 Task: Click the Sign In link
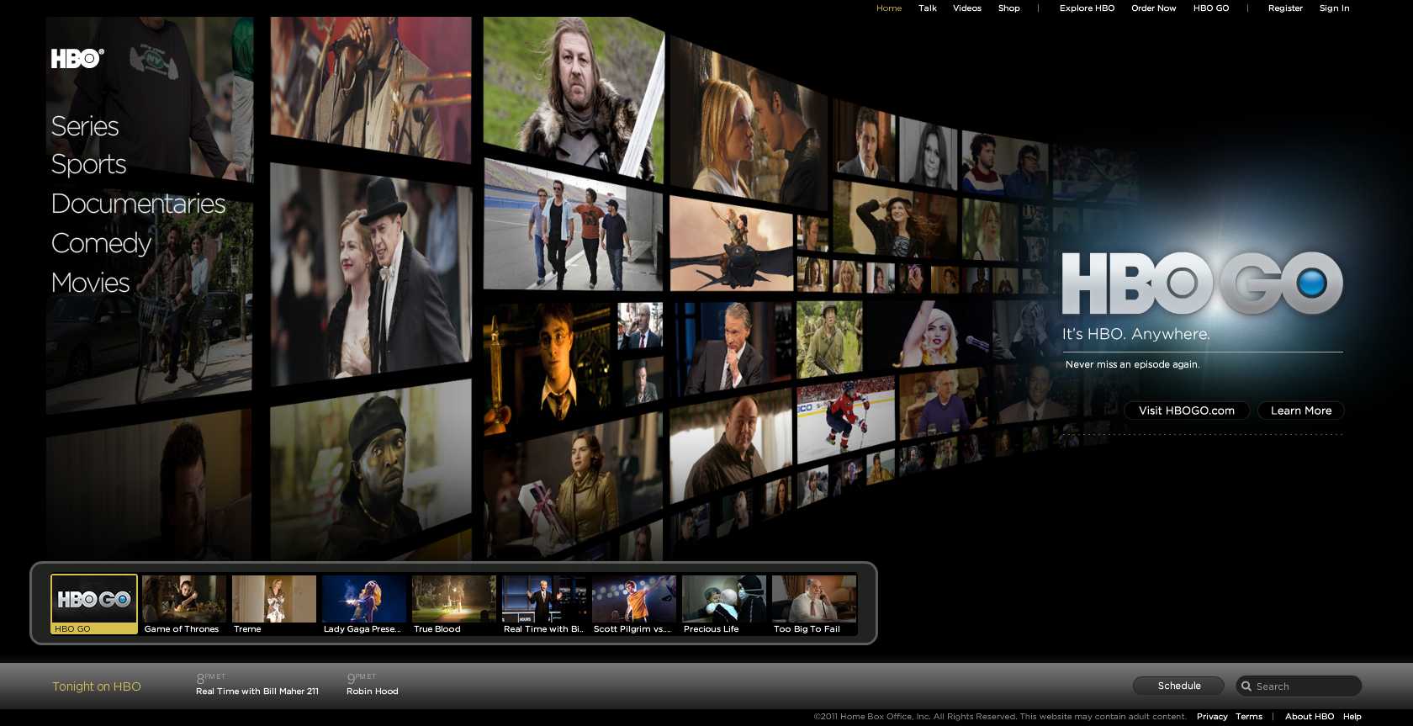click(x=1334, y=8)
